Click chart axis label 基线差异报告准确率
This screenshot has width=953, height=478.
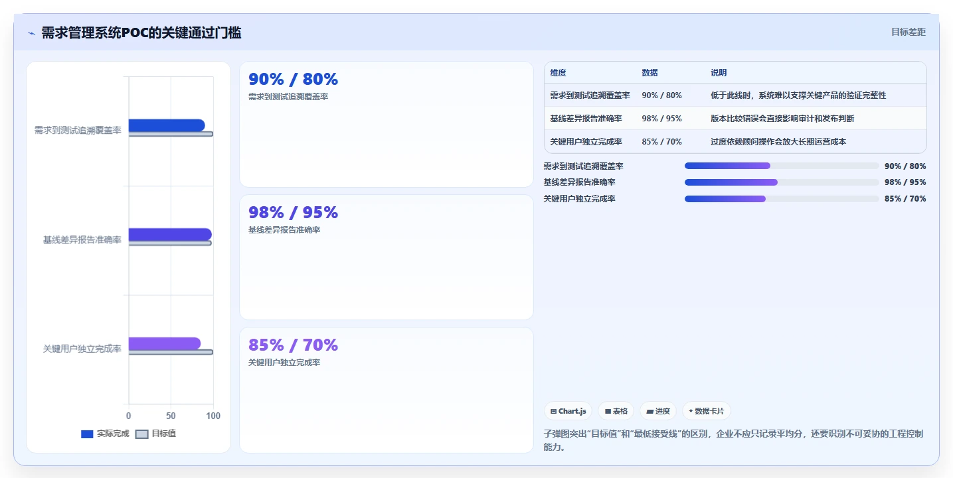click(82, 240)
